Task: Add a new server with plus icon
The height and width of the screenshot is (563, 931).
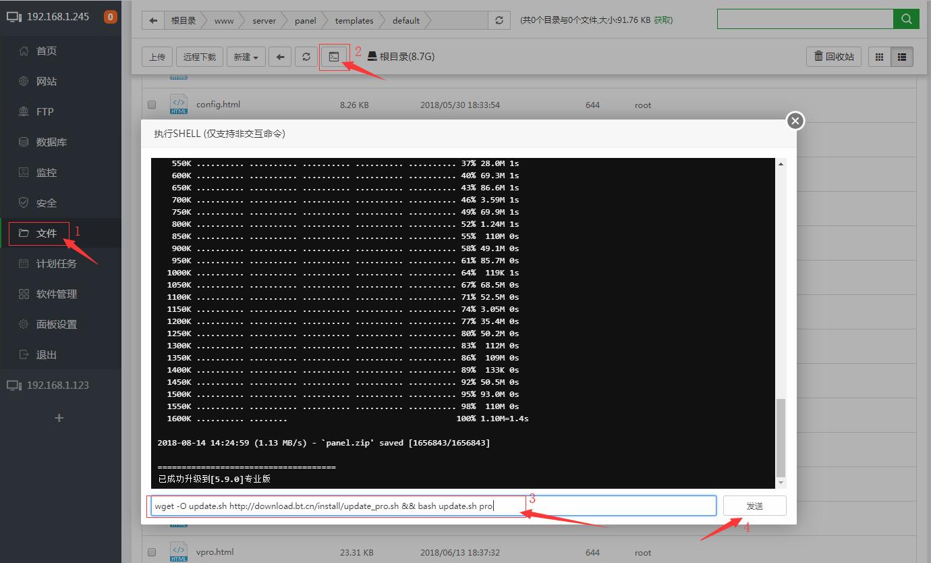Action: tap(59, 418)
